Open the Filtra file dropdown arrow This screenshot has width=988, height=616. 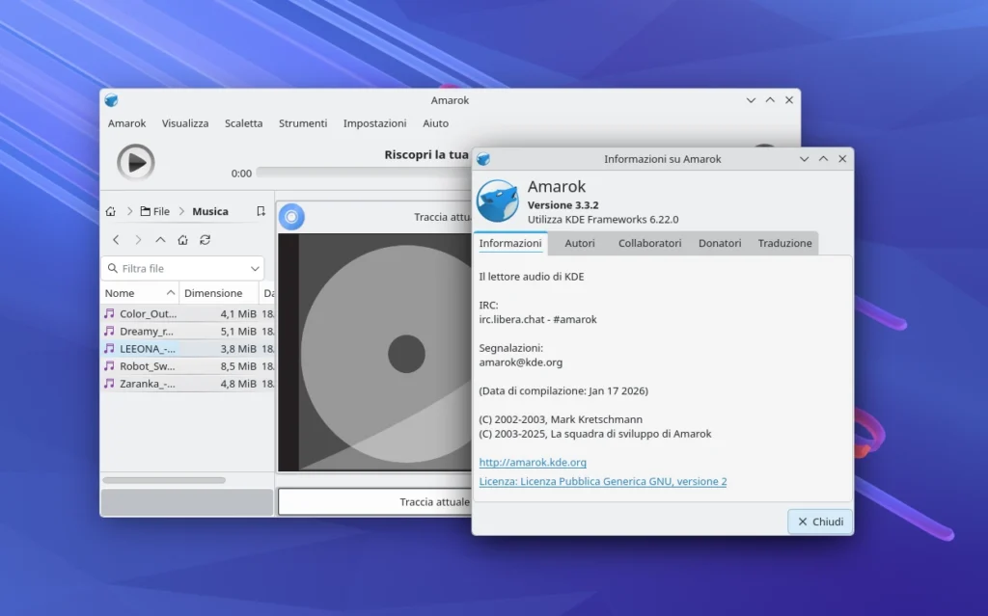click(x=255, y=268)
